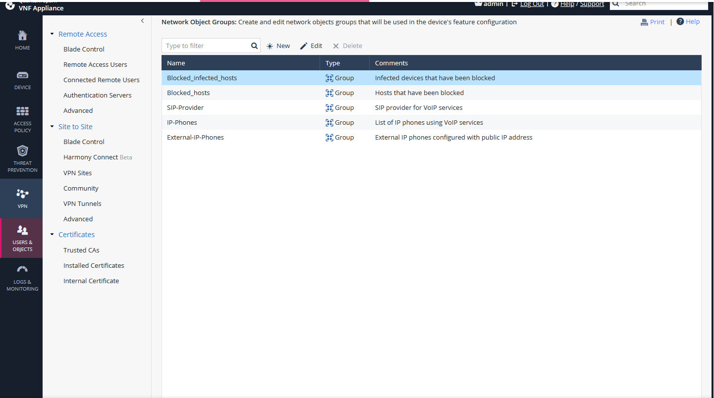Screen dimensions: 714x398
Task: Open the Device section
Action: coord(22,79)
